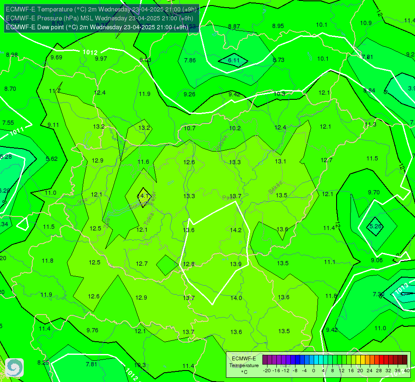The height and width of the screenshot is (382, 415).
Task: Select the ECMWF-E Pressure MSL title line
Action: (x=99, y=18)
